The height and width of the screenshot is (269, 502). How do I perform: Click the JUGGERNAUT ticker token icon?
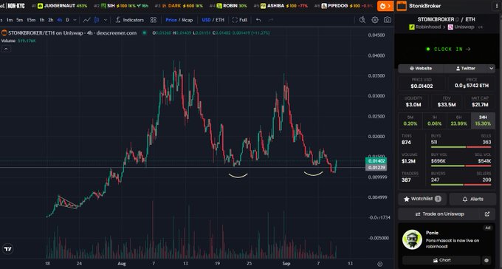pyautogui.click(x=40, y=6)
